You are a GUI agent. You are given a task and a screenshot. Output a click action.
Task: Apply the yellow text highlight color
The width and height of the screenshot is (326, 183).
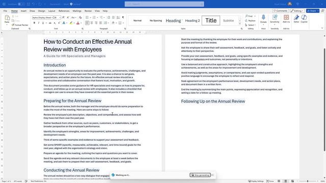(71, 23)
